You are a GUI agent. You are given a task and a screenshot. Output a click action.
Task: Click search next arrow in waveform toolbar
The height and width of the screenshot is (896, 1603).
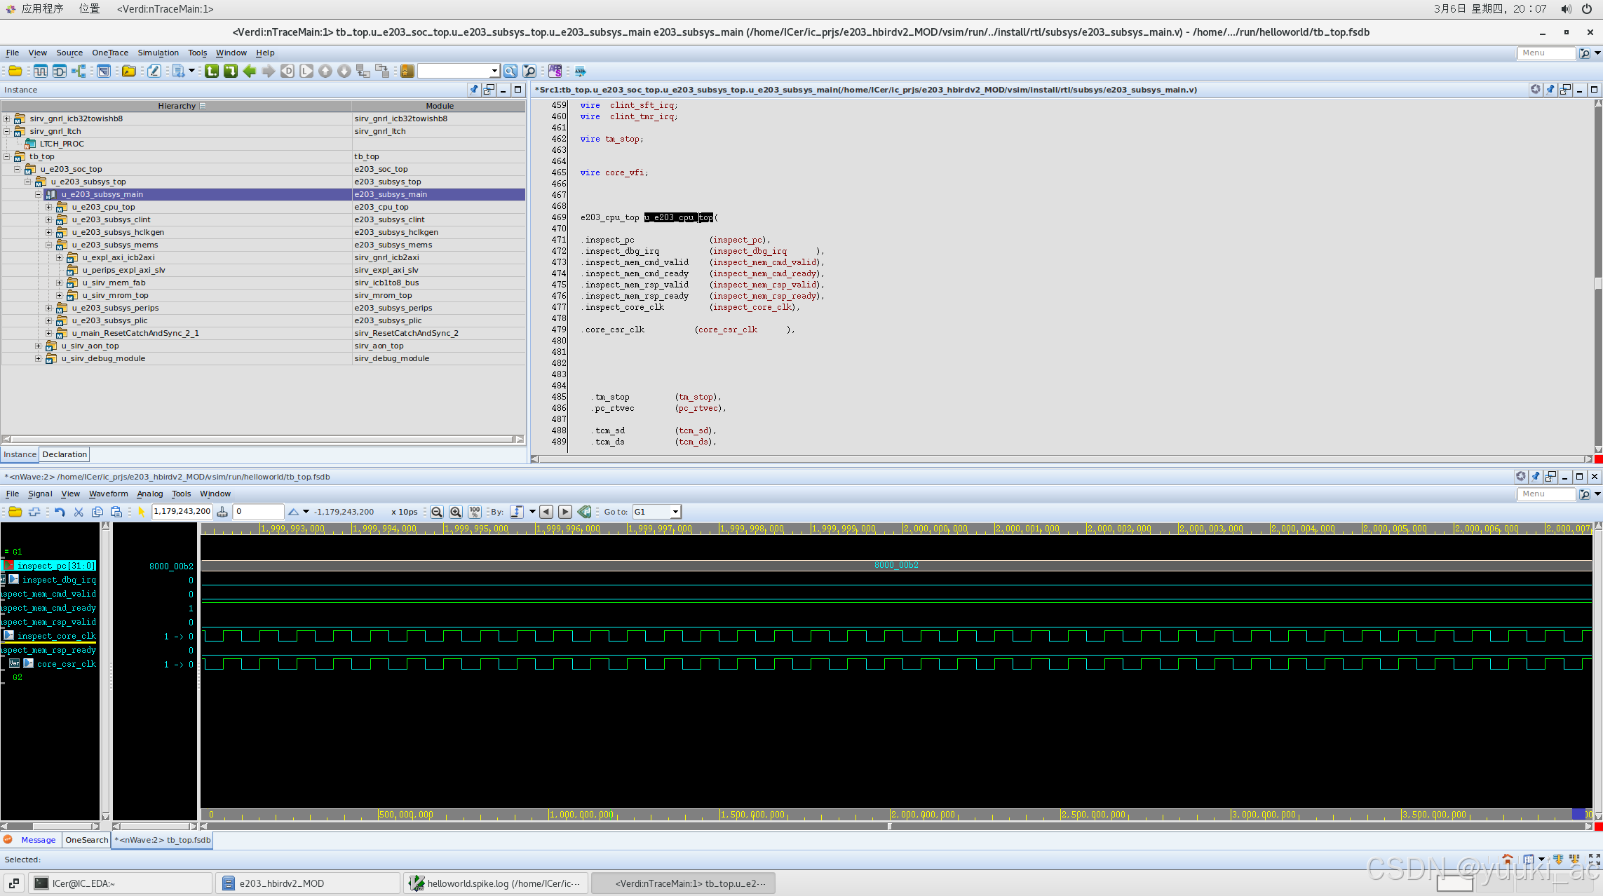[x=565, y=512]
